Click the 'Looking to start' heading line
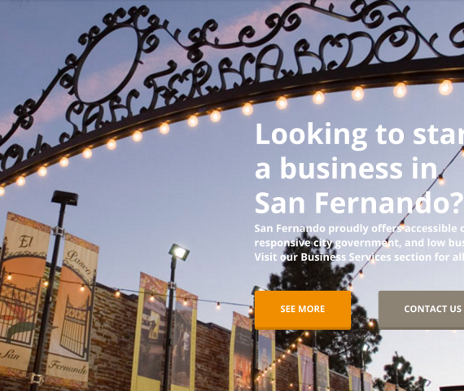The height and width of the screenshot is (391, 464). [x=359, y=134]
